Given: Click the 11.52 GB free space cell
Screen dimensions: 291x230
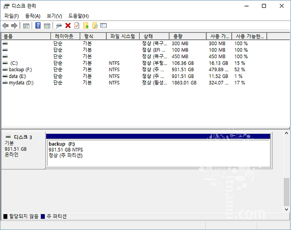Looking at the screenshot, I should [x=218, y=76].
